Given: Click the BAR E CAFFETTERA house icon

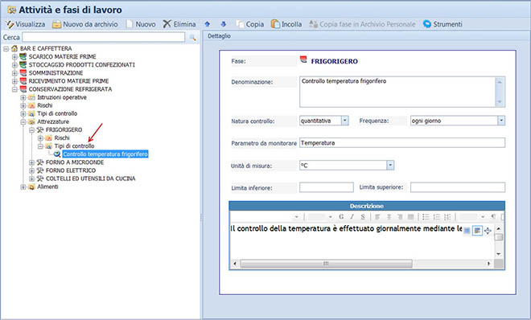Looking at the screenshot, I should [14, 49].
